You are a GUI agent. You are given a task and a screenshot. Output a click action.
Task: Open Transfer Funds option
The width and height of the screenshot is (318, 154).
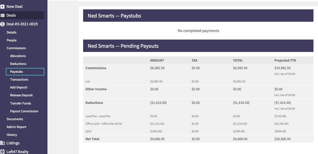tap(21, 103)
